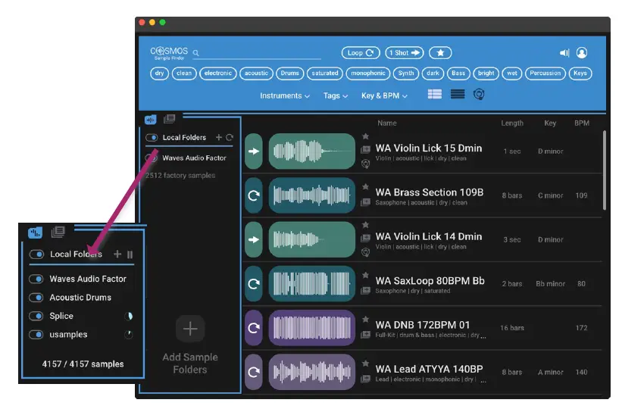Toggle the speaker volume icon
The image size is (622, 409).
click(x=564, y=53)
